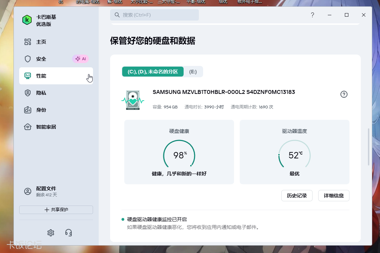Click the 通电时长: 3990 小时 text
Screen dimensions: 380x253
(204, 107)
